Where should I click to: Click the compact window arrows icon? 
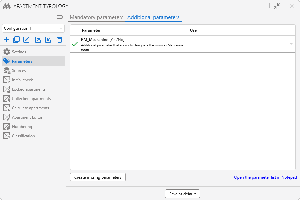277,6
